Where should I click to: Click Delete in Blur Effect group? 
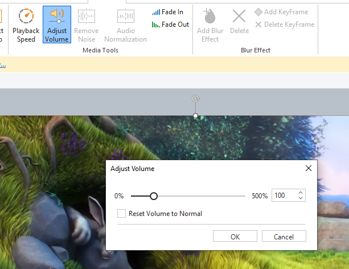(x=239, y=22)
